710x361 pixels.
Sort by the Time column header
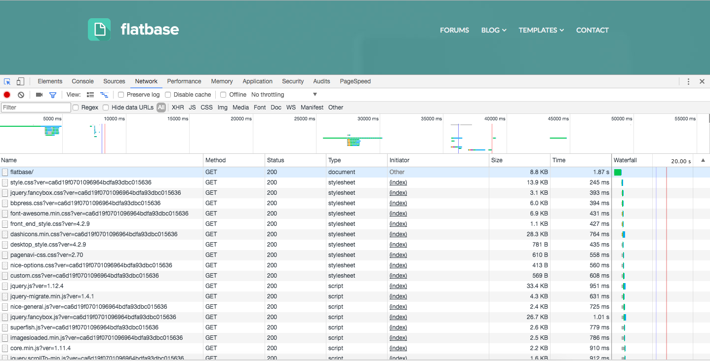click(x=581, y=160)
